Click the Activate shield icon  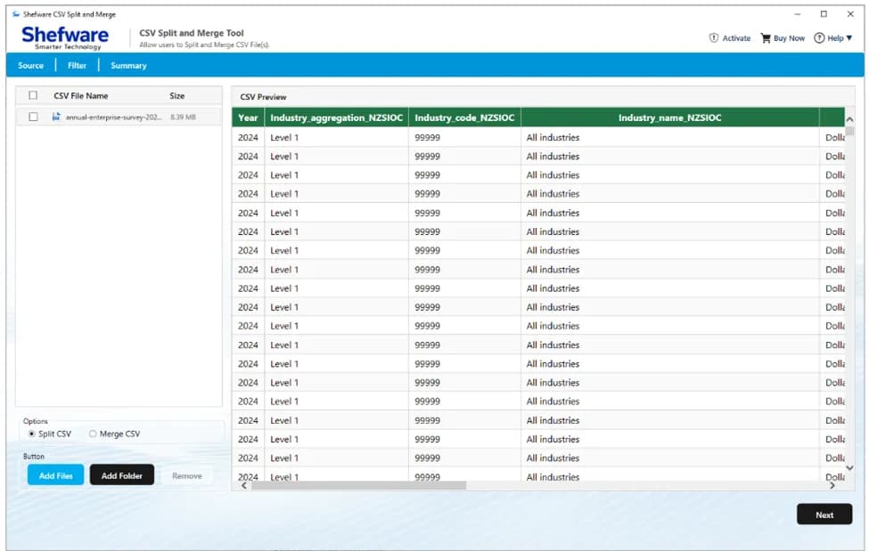(x=714, y=38)
